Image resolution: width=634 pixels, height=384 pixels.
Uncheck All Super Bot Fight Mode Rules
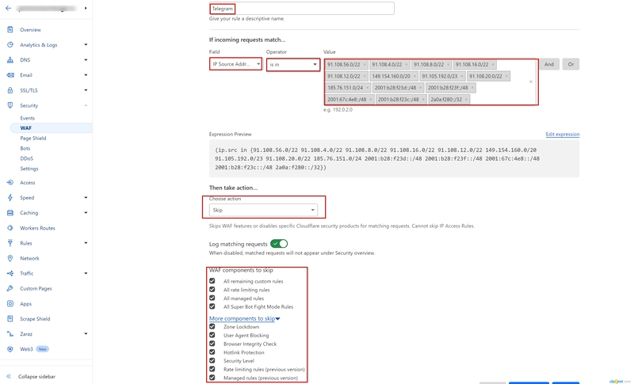click(x=212, y=306)
